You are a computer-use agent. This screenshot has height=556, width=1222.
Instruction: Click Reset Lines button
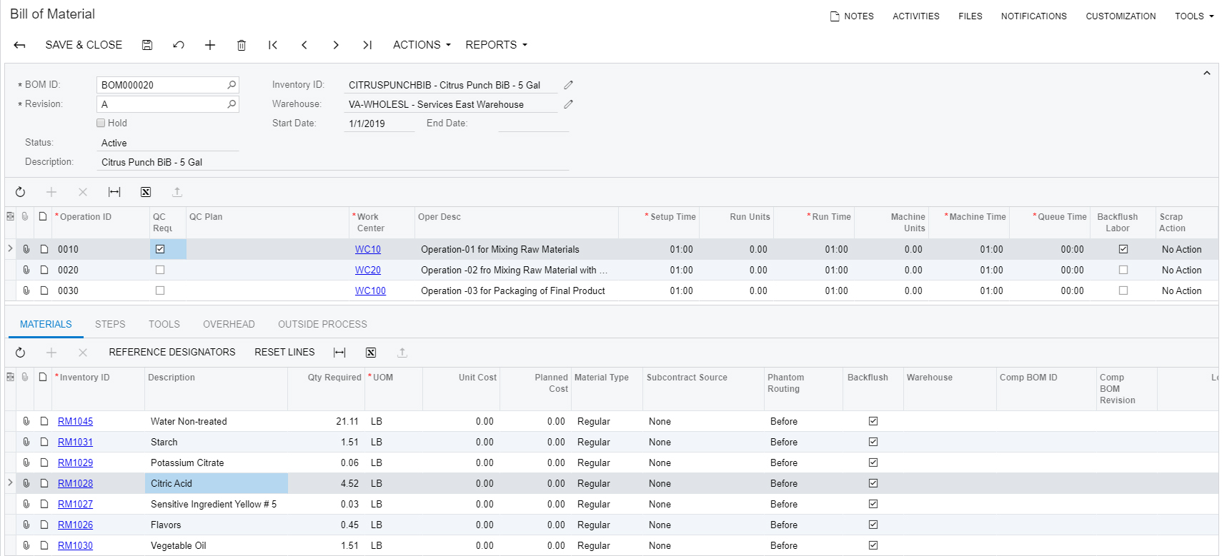coord(284,352)
